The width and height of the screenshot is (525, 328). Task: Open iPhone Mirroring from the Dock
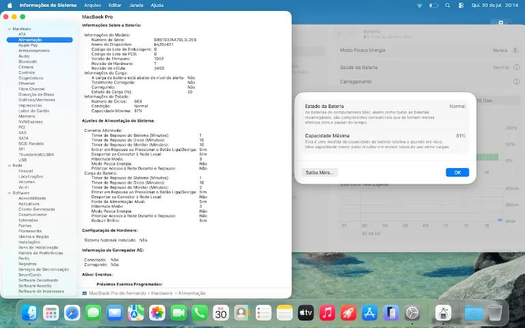tap(391, 313)
